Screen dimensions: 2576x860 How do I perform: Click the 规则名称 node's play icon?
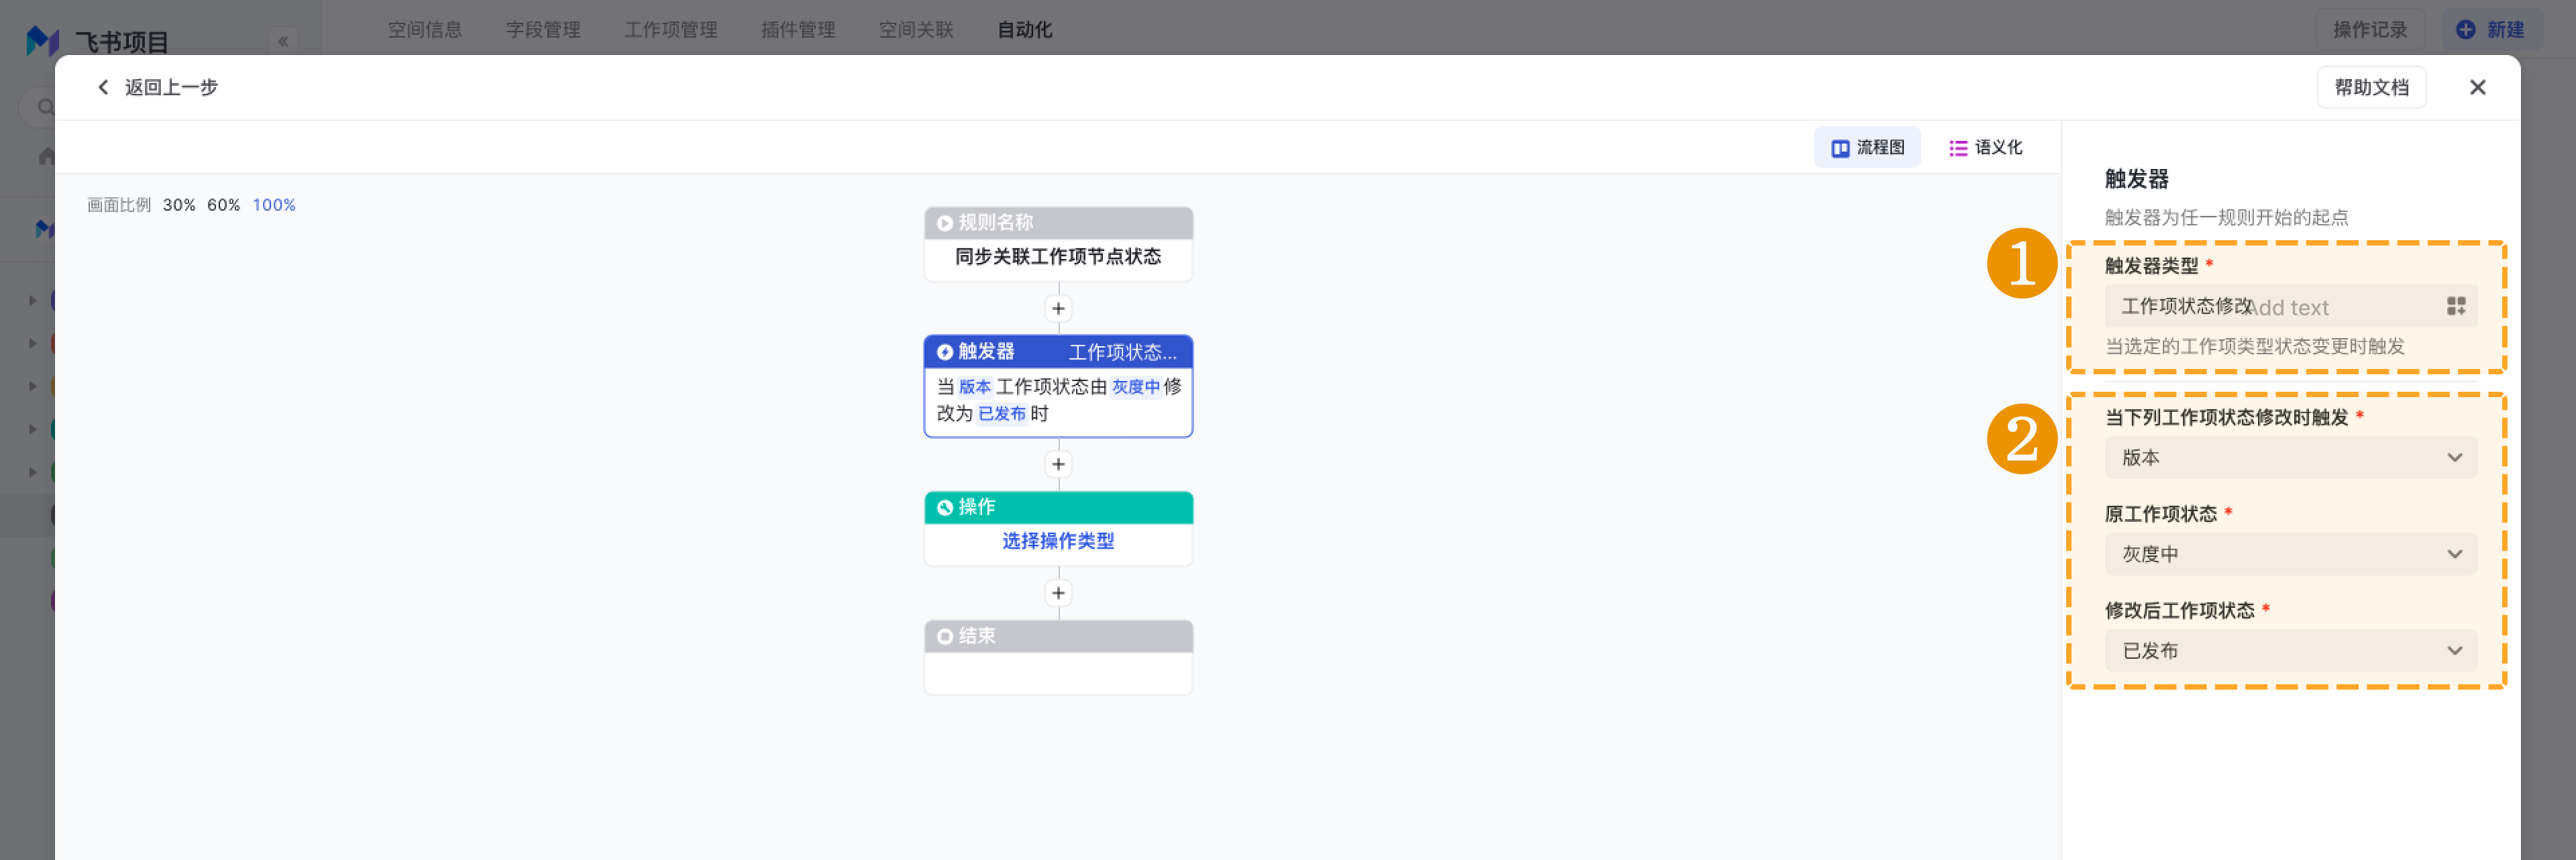[944, 224]
